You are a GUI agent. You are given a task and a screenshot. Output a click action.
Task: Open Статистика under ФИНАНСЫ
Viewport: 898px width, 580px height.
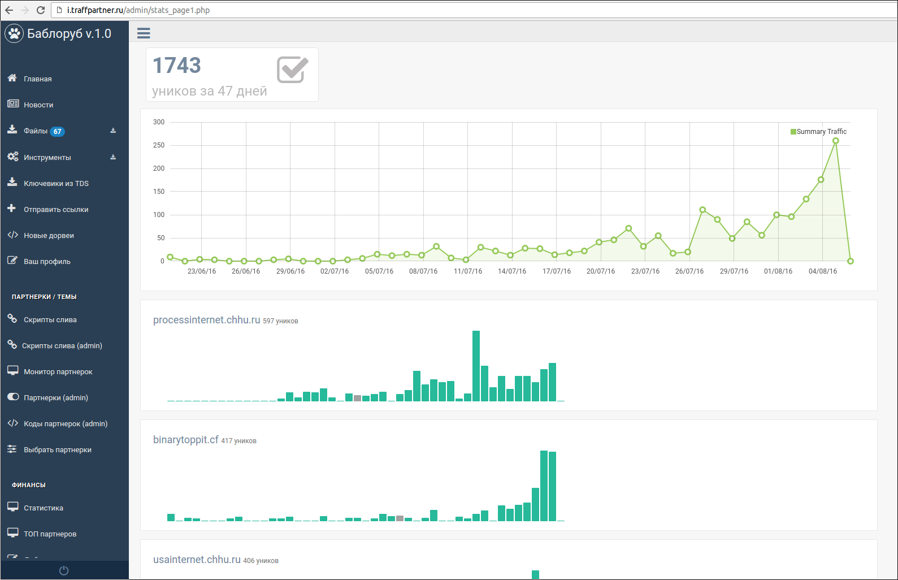(44, 508)
